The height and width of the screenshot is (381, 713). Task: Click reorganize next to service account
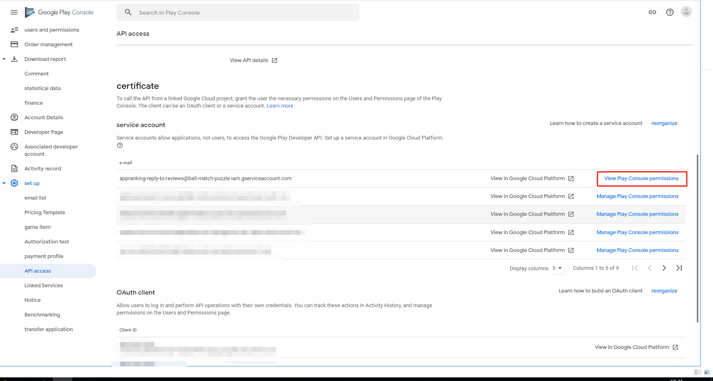click(x=664, y=123)
